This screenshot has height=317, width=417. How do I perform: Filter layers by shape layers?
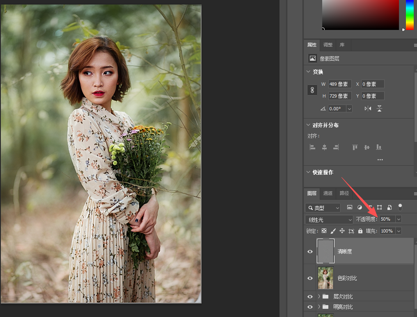tap(380, 207)
